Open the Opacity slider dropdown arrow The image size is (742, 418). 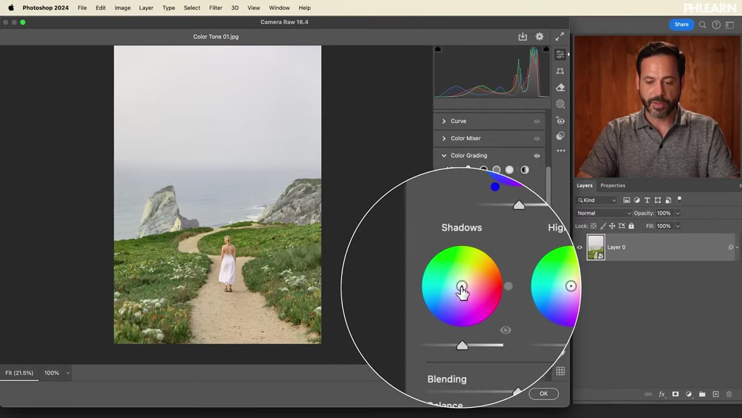pos(678,213)
